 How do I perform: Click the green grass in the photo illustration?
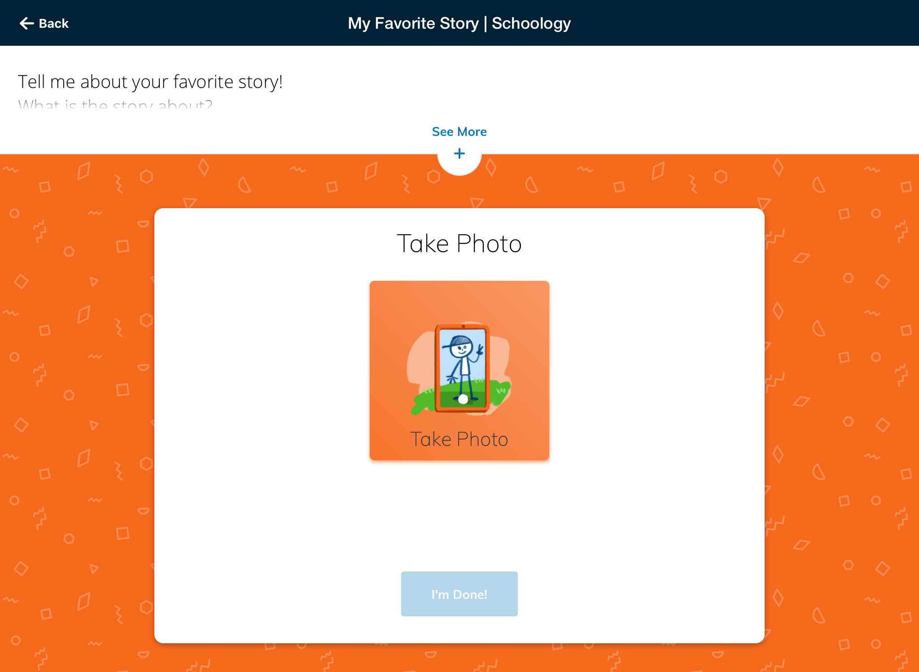[498, 389]
